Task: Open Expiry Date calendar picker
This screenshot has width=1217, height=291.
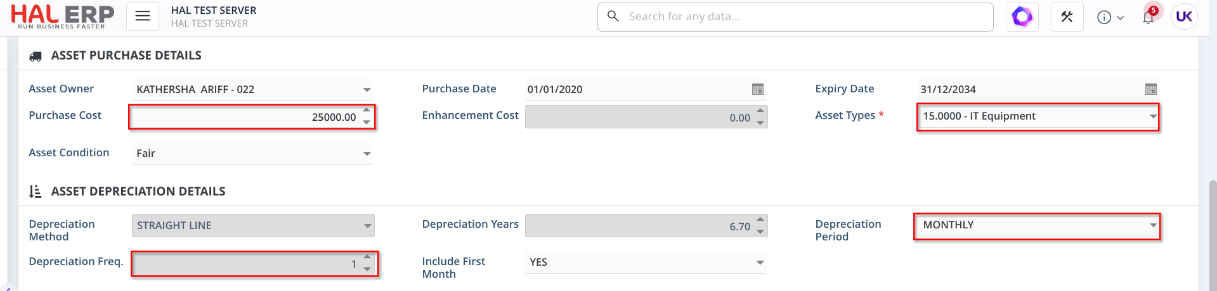Action: click(x=1150, y=89)
